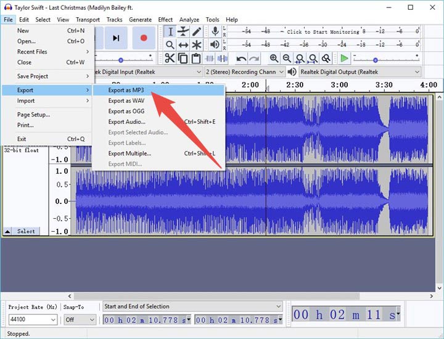This screenshot has height=339, width=444.
Task: Collapse the track using the triangle button
Action: [7, 231]
